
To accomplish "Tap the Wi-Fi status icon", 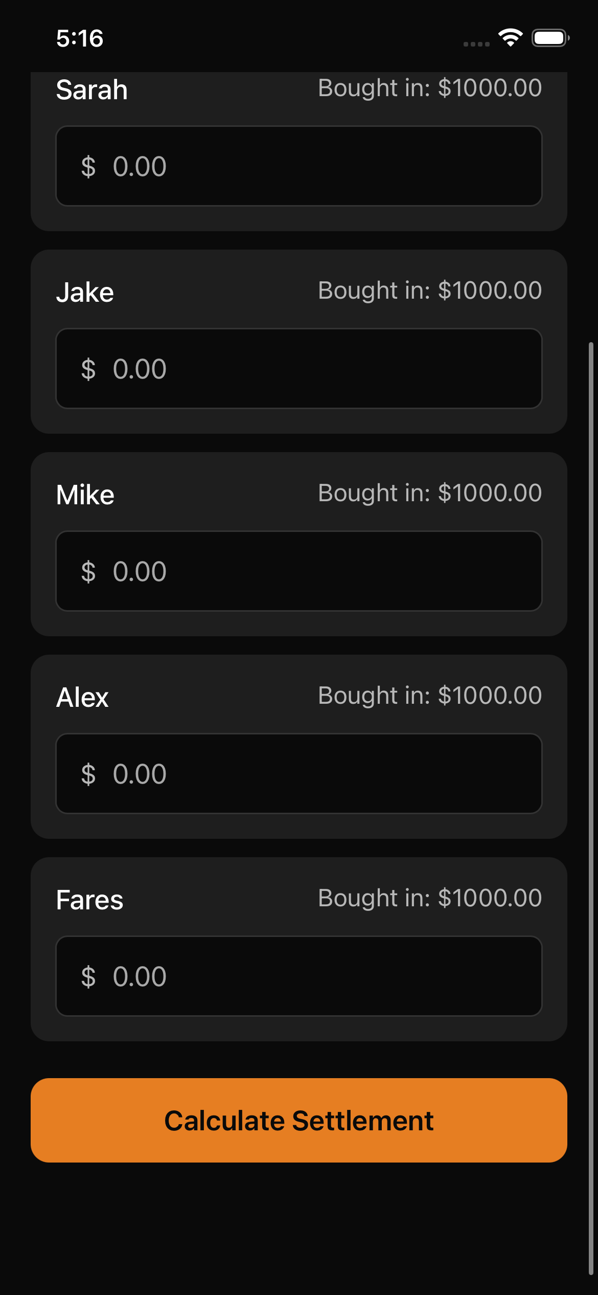I will [510, 38].
